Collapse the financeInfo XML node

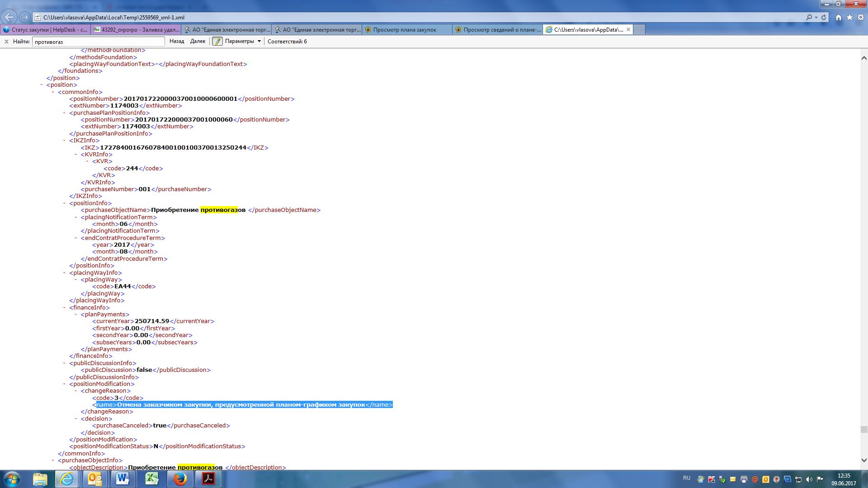click(x=65, y=308)
